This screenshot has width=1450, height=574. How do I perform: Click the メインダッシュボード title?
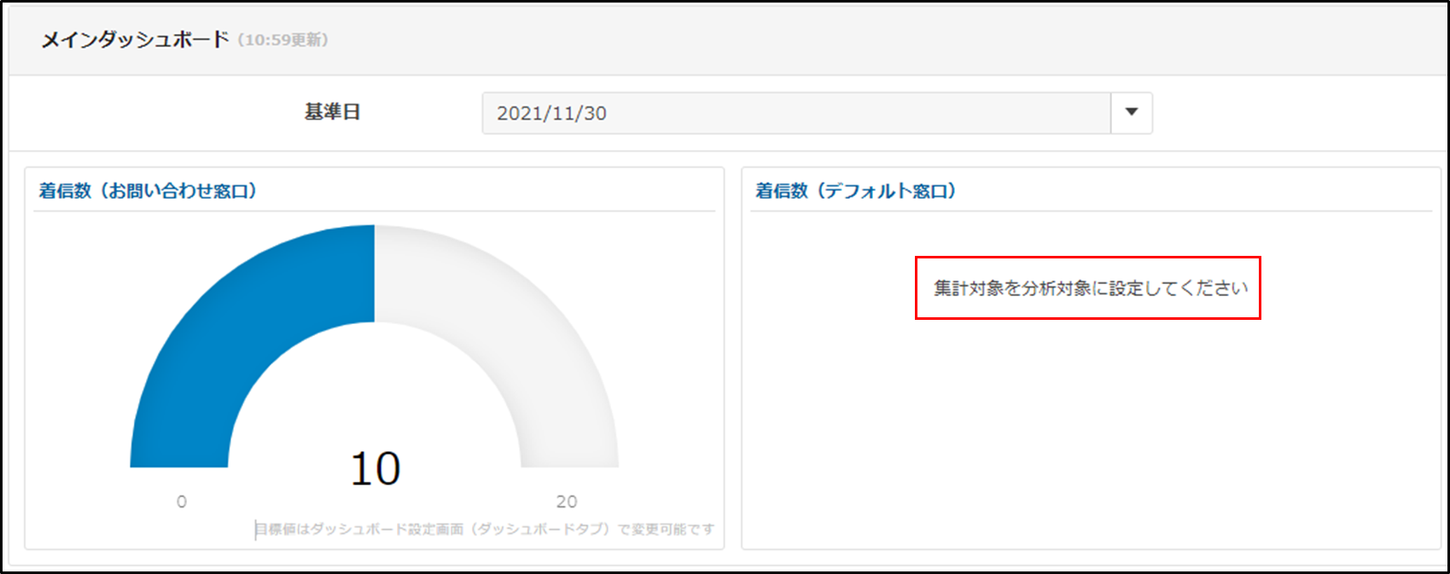[136, 39]
